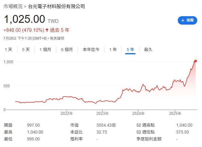The width and height of the screenshot is (202, 147).
Task: Choose the 1 年 range tab
Action: pyautogui.click(x=113, y=49)
